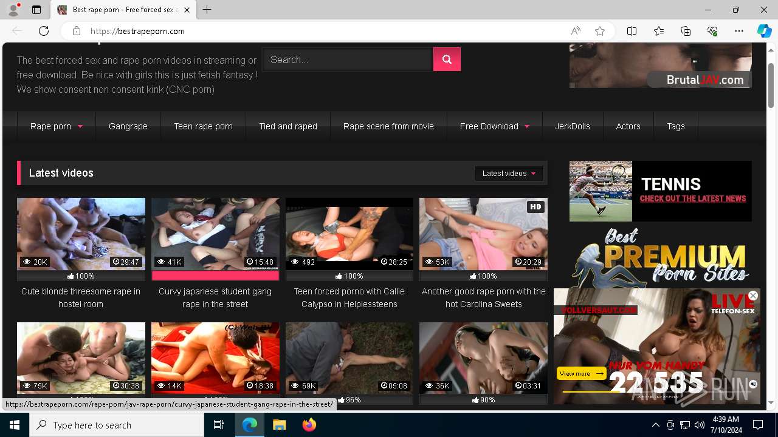Add this page to favorites star
Image resolution: width=778 pixels, height=437 pixels.
[x=600, y=31]
